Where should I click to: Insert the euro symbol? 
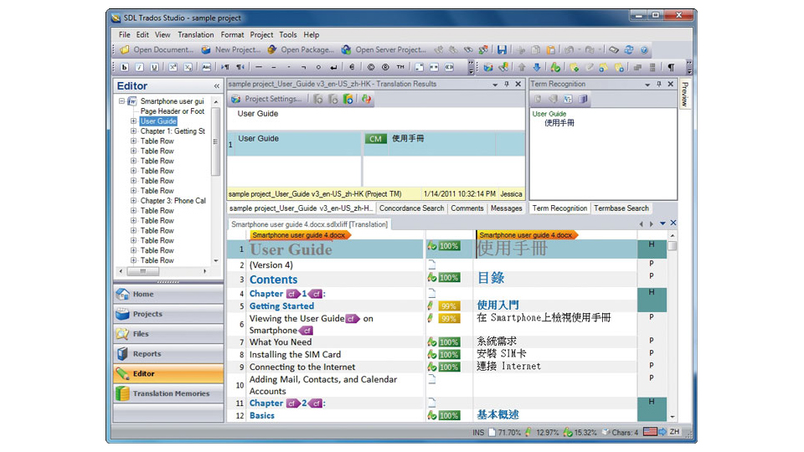(x=352, y=67)
